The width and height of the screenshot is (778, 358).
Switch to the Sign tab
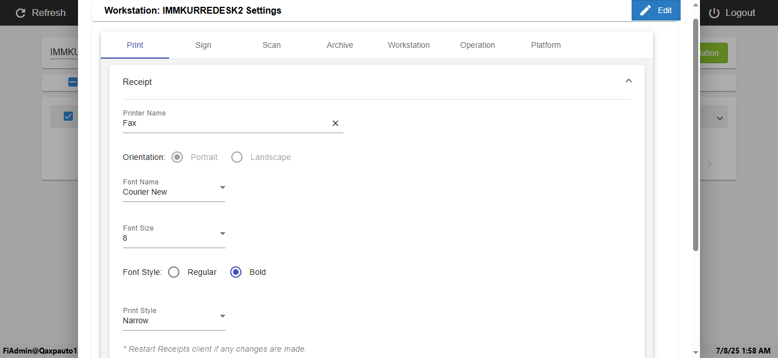(203, 45)
